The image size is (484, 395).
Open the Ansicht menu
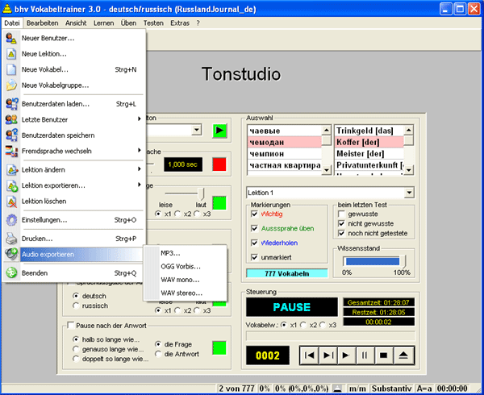(x=76, y=23)
